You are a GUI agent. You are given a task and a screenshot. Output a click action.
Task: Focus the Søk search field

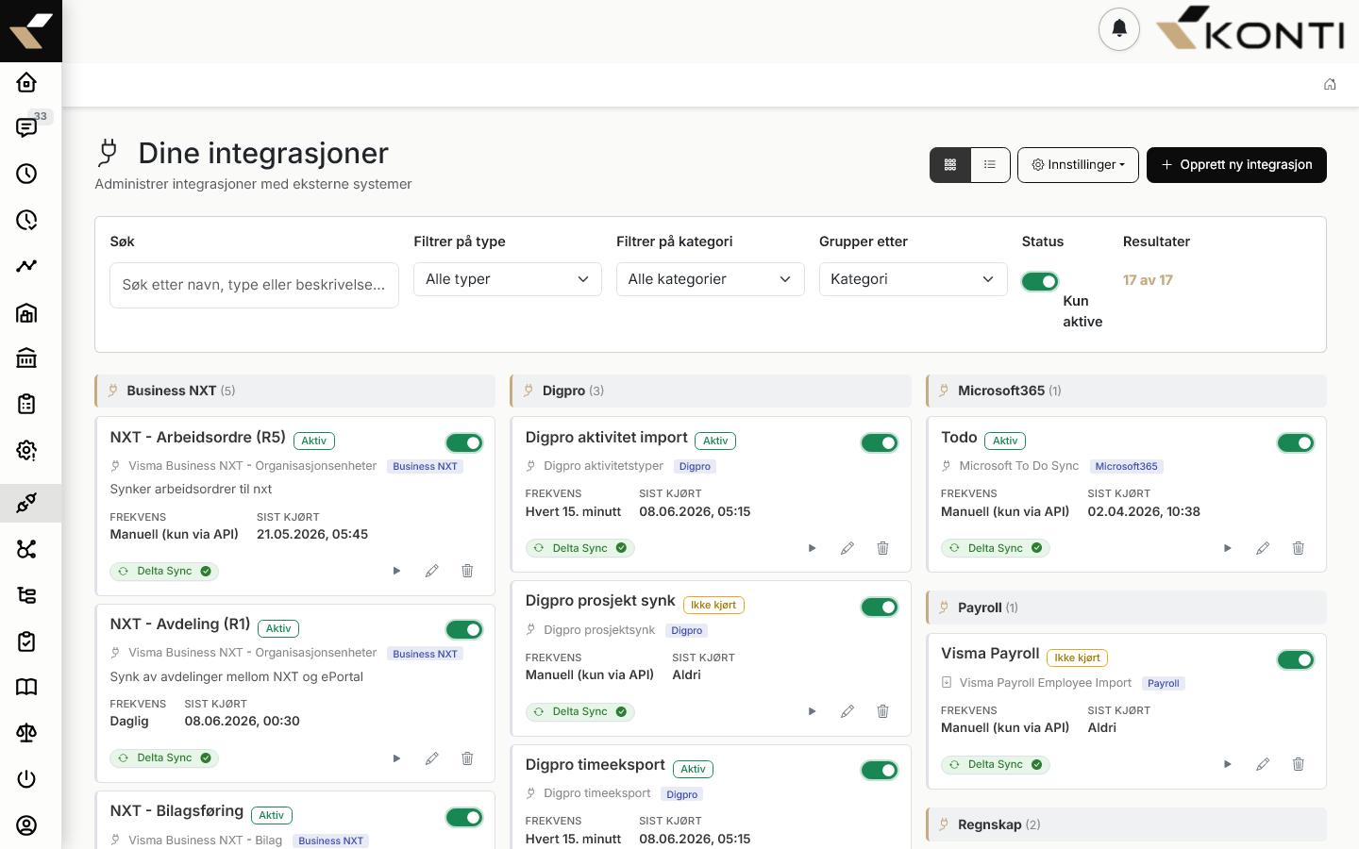tap(254, 285)
